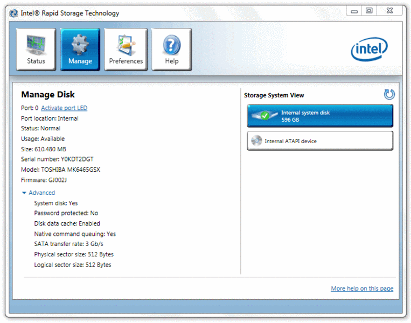This screenshot has width=411, height=323.
Task: Maximize the Intel Rapid Storage window
Action: click(369, 11)
